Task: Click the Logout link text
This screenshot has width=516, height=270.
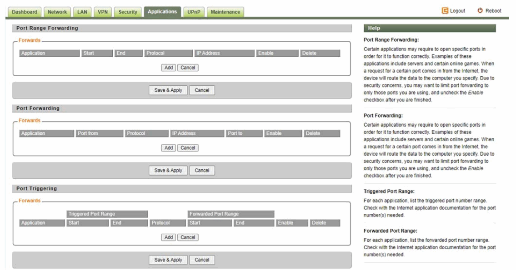Action: point(457,11)
